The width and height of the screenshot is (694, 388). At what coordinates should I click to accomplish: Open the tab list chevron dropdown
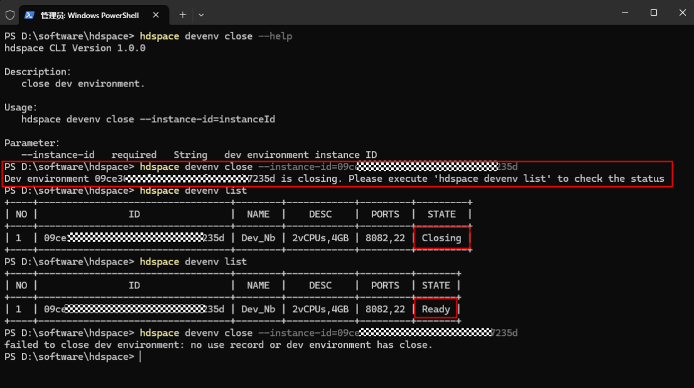pyautogui.click(x=201, y=13)
